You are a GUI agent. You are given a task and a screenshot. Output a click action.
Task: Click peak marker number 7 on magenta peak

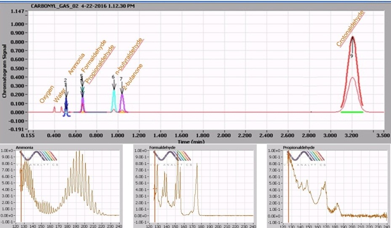[121, 79]
